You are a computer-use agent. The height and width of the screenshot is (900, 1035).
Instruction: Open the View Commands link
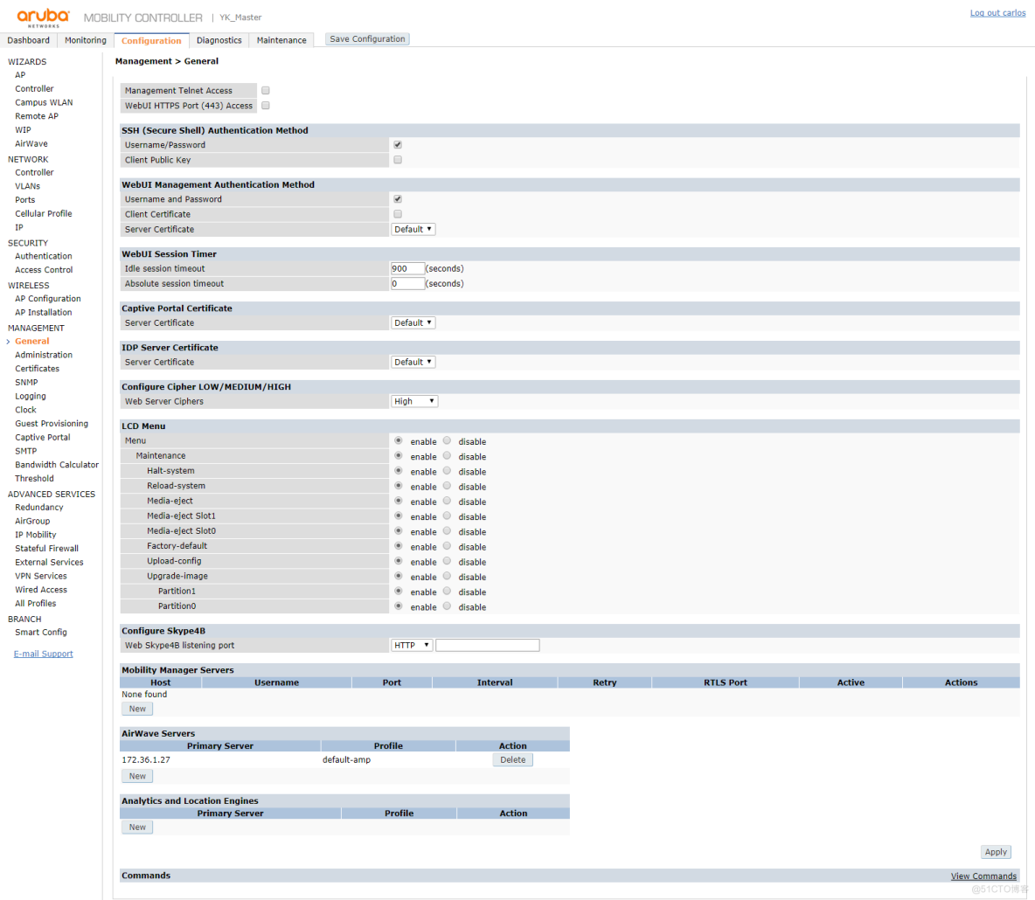[x=983, y=876]
